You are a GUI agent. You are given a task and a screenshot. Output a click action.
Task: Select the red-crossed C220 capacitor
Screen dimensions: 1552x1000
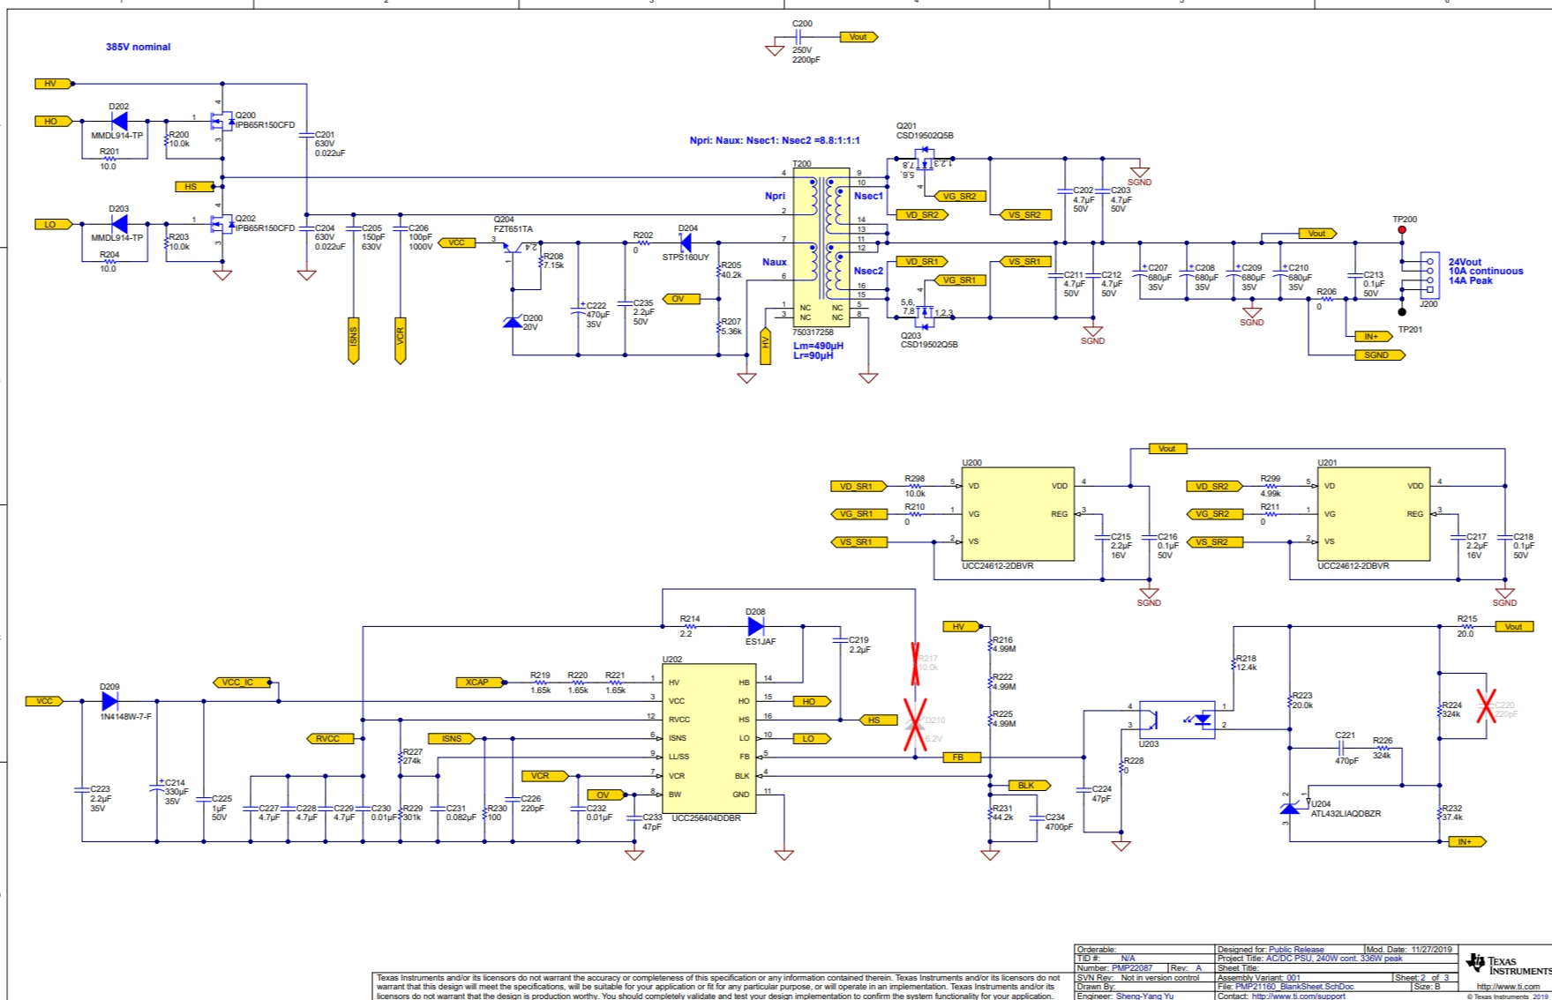coord(1486,705)
